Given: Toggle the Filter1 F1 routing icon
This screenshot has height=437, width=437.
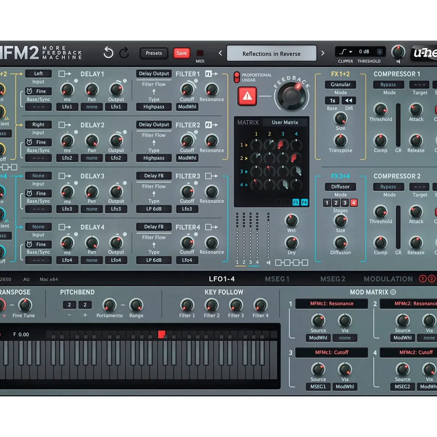Looking at the screenshot, I should tap(211, 74).
